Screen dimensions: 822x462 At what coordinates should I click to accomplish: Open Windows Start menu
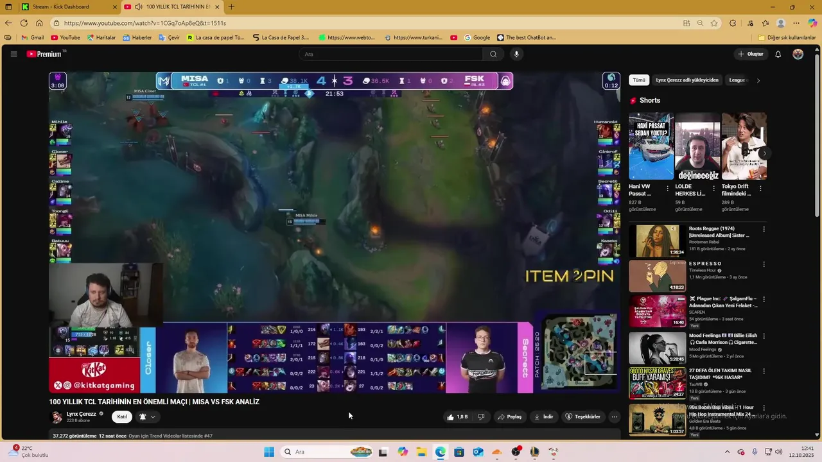coord(269,452)
